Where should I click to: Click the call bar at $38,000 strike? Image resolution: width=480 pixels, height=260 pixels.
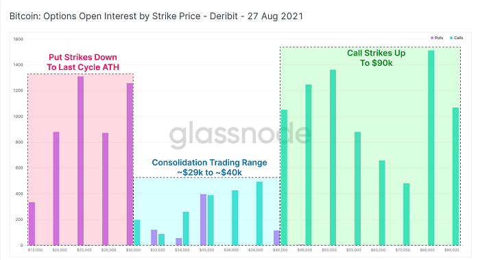259,213
